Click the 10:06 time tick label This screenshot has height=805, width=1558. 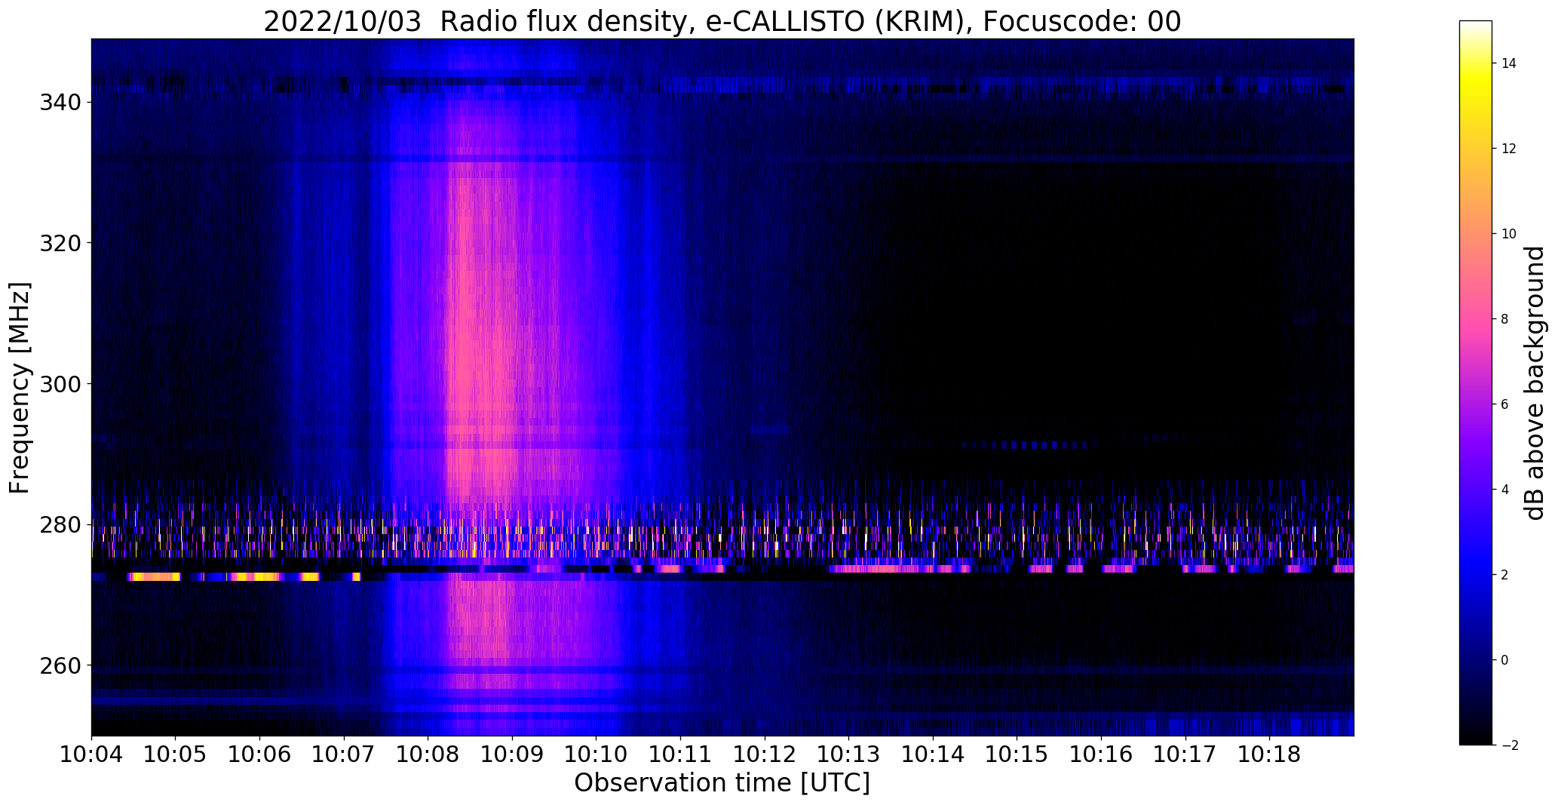[x=260, y=755]
